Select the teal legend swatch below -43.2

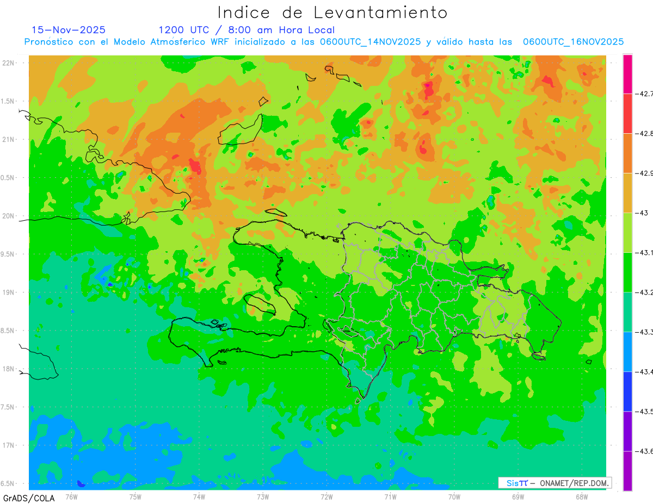tap(627, 312)
